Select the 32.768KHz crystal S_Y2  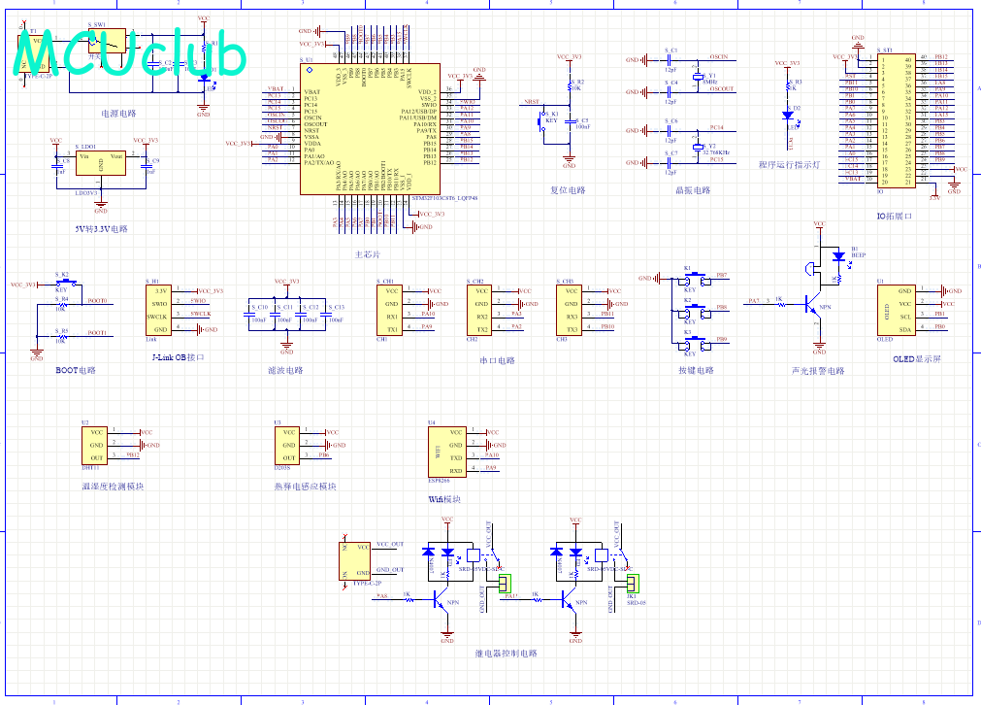(698, 148)
